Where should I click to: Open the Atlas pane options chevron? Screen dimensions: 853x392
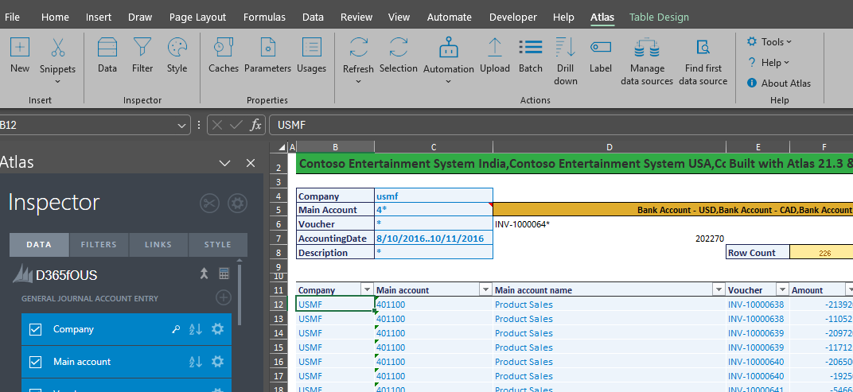pyautogui.click(x=224, y=162)
